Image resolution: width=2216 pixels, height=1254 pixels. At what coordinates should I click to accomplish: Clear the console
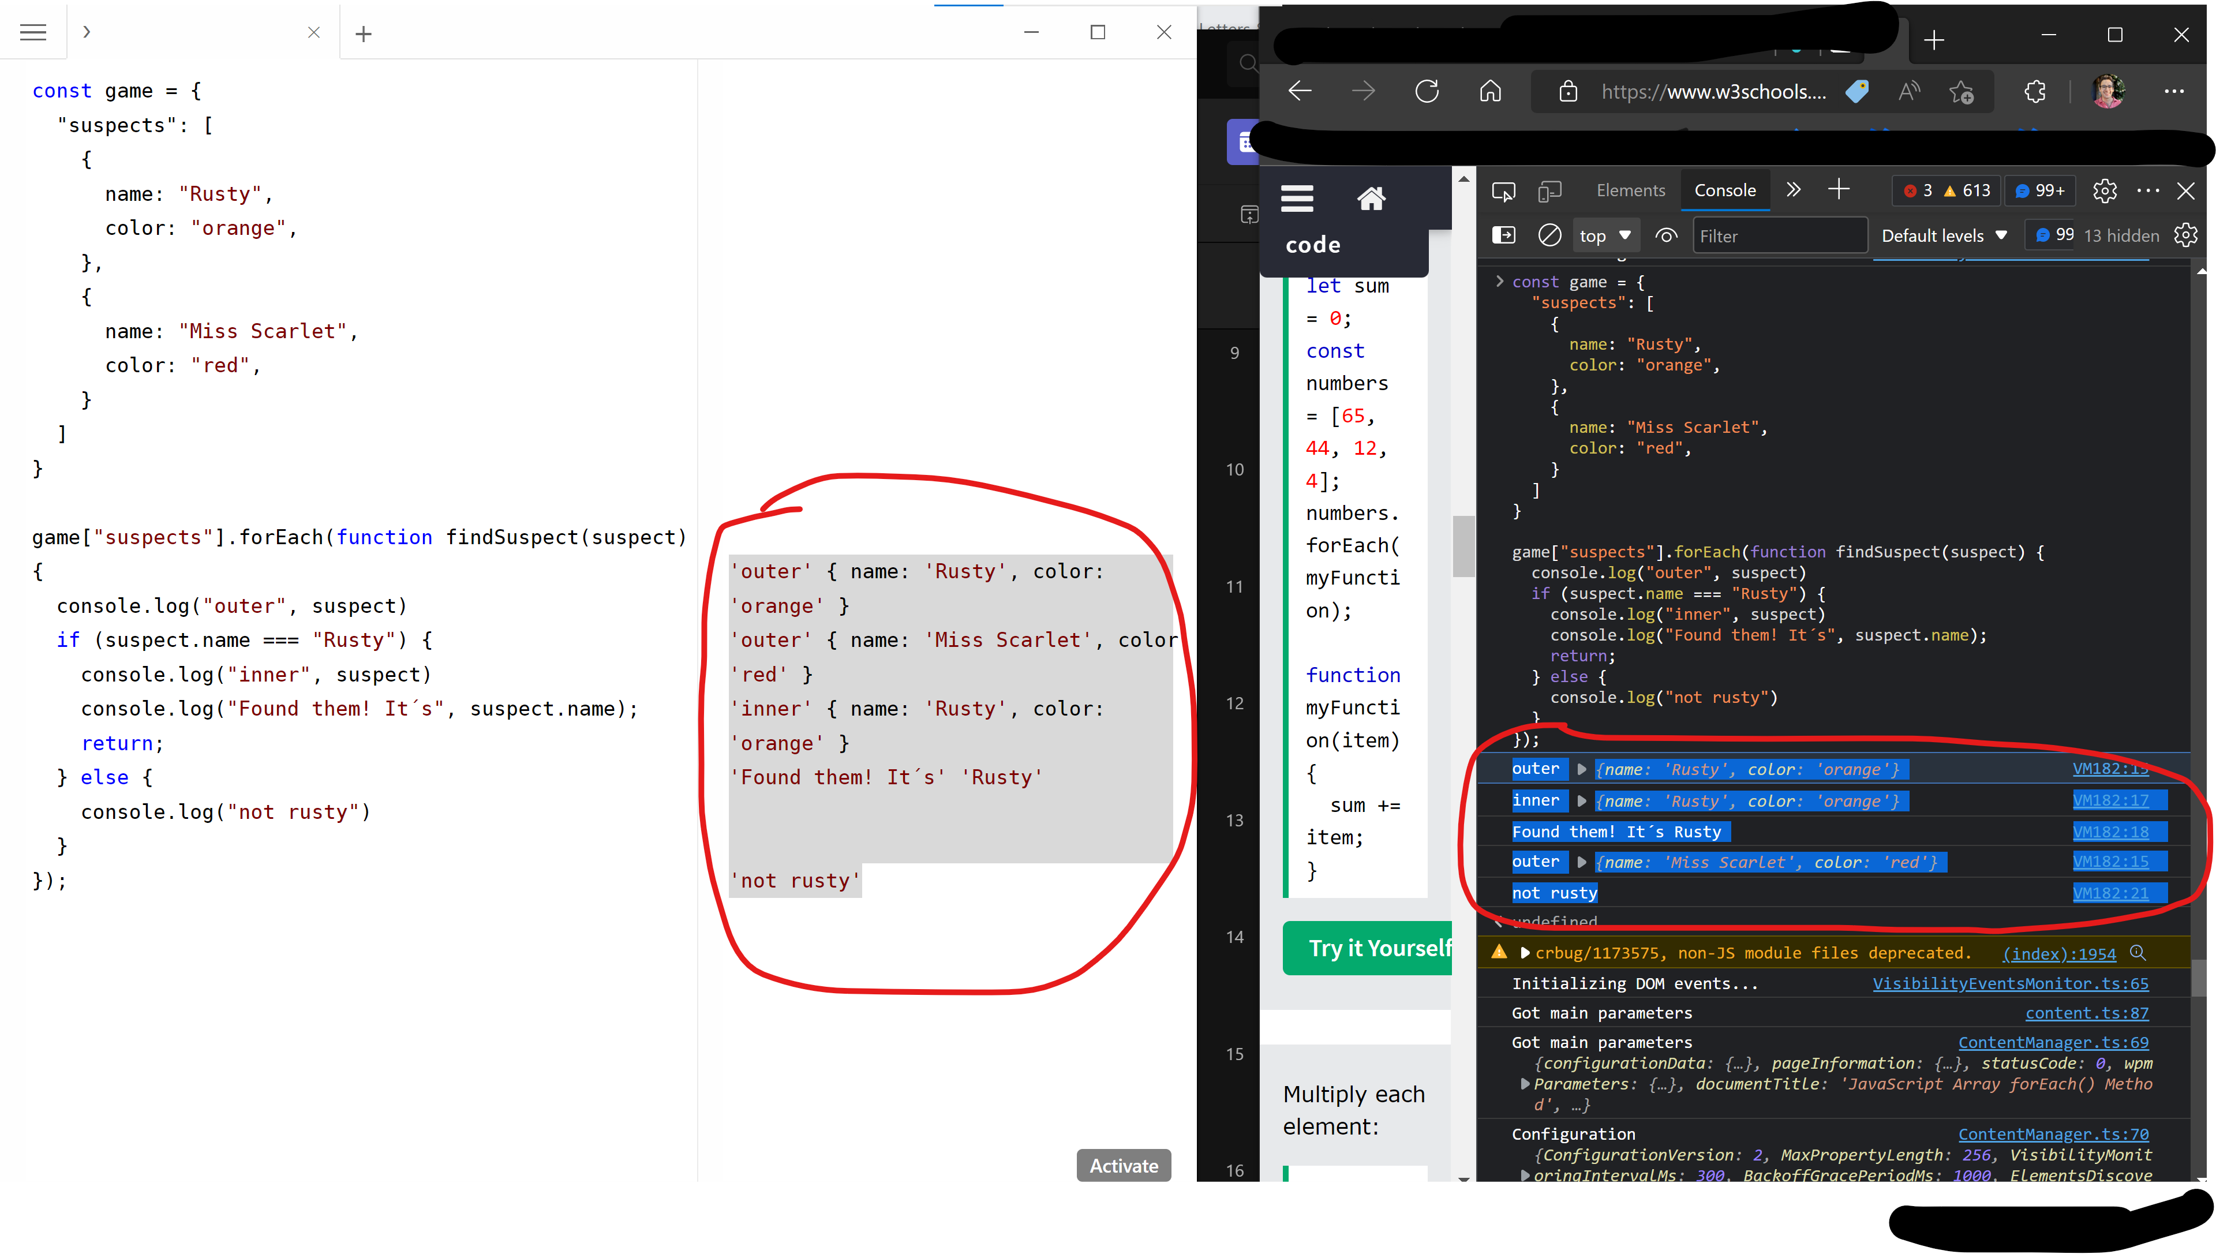click(x=1549, y=234)
